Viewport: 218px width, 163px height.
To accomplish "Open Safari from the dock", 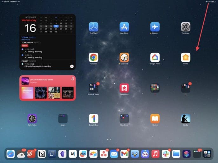I will click(x=10, y=154).
